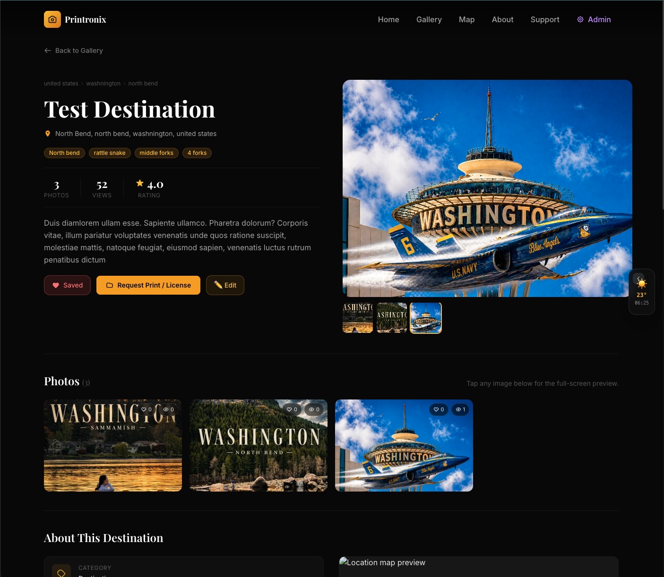Click the Printronix brand name
The image size is (664, 577).
[86, 19]
